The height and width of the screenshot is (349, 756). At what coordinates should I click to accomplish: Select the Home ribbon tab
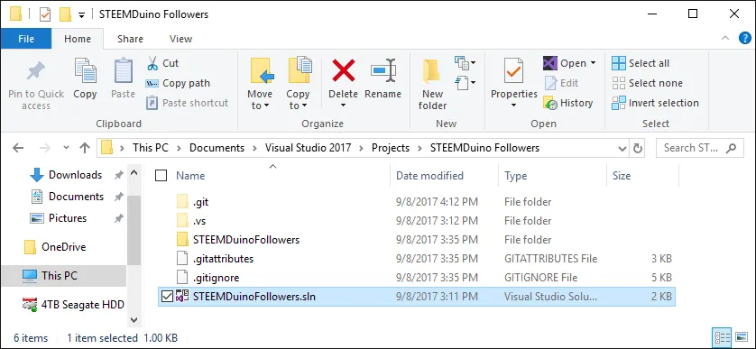tap(78, 39)
